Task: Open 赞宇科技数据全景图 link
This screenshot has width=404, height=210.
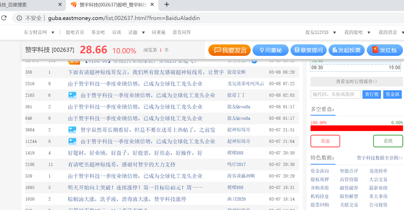Action: tap(380, 158)
